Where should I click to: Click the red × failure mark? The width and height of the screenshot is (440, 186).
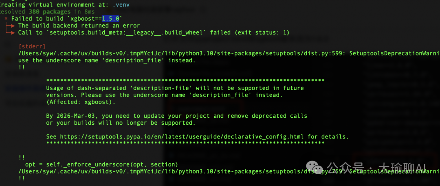6,19
